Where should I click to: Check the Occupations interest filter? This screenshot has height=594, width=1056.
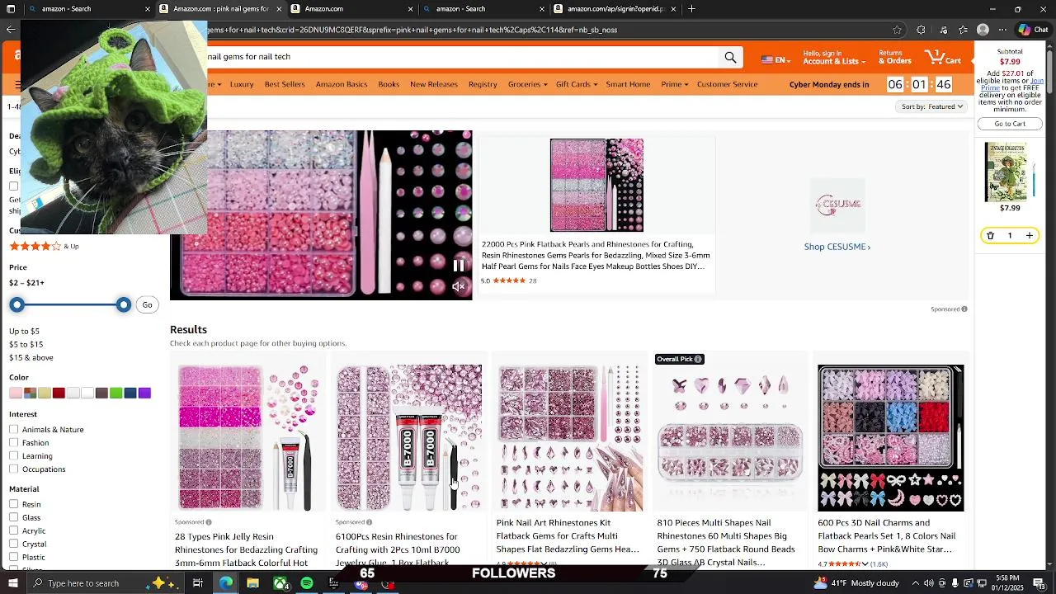(14, 469)
